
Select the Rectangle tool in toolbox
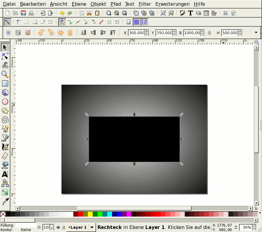(x=5, y=83)
